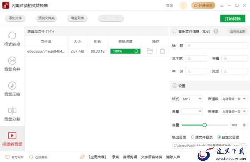Click the 时长 column header

tap(97, 42)
